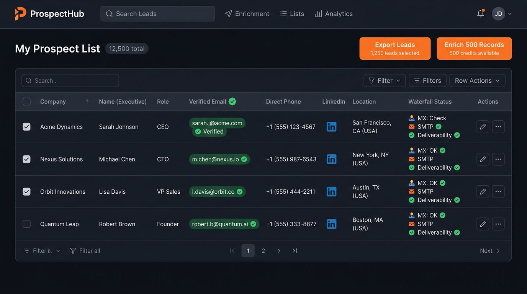Click the sarah.j@acme.com email
The height and width of the screenshot is (294, 527).
(x=217, y=123)
